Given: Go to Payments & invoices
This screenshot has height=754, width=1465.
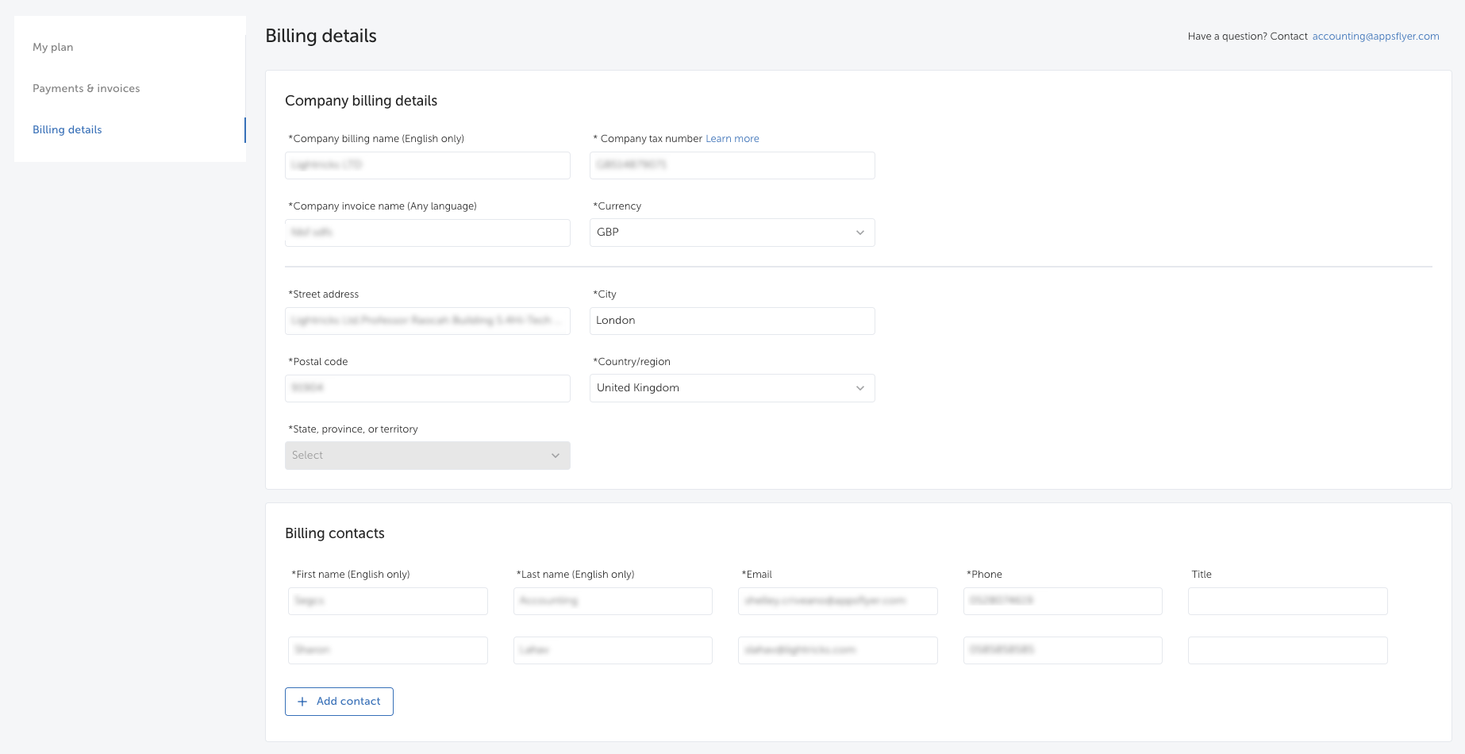Looking at the screenshot, I should click(86, 88).
